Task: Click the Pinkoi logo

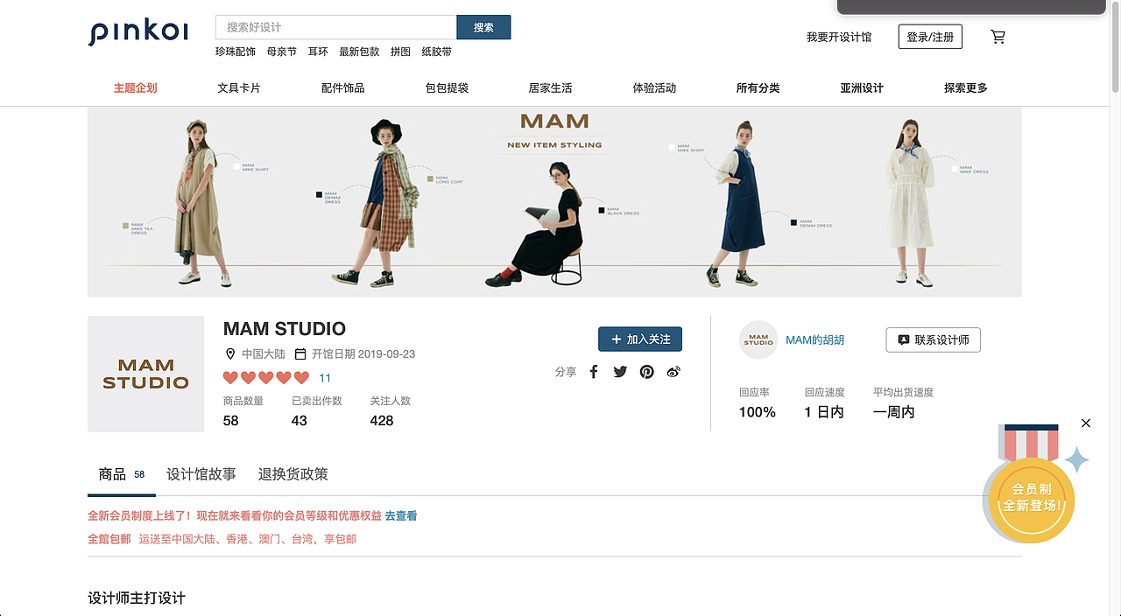Action: click(x=137, y=32)
